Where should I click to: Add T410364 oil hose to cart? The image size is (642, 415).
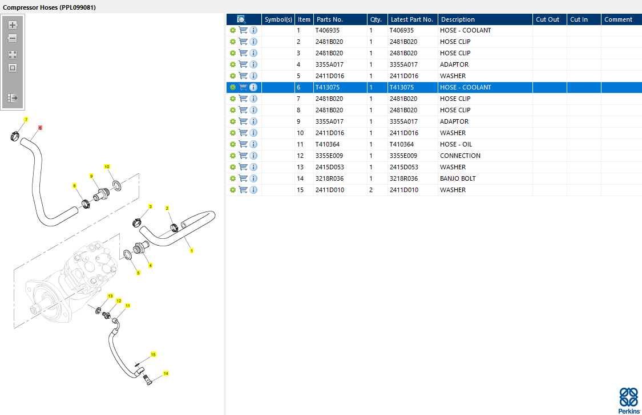[x=243, y=144]
